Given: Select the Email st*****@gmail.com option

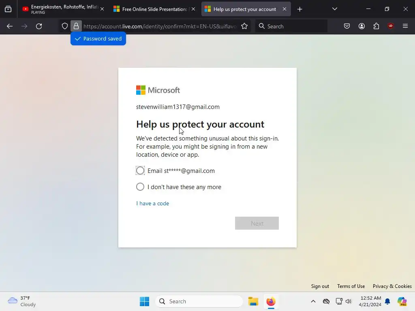Looking at the screenshot, I should point(140,170).
